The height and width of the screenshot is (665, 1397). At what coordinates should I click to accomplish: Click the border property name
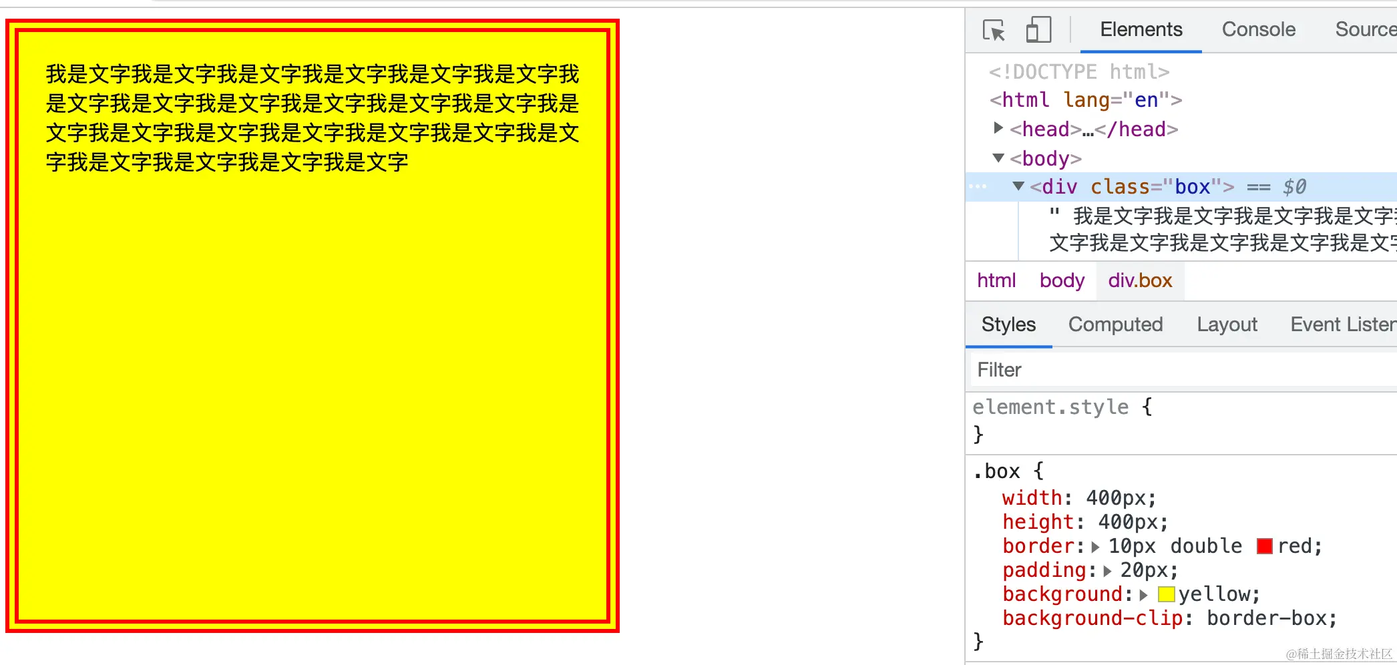[x=1037, y=546]
